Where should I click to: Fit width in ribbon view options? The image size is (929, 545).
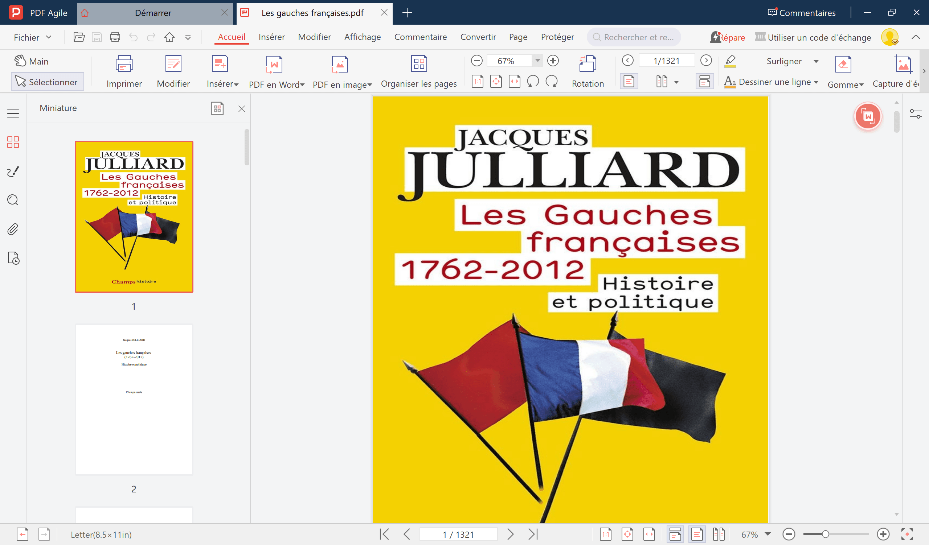pyautogui.click(x=514, y=81)
